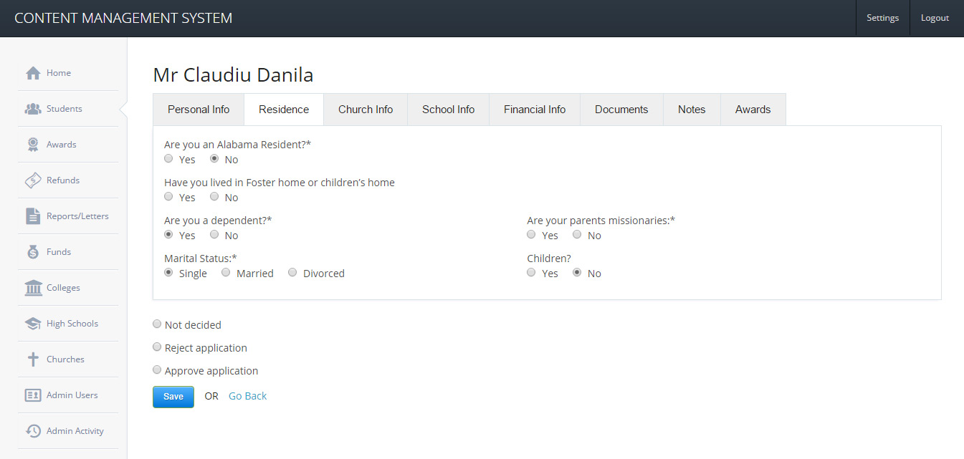Click the Awards ribbon icon in sidebar
964x459 pixels.
coord(33,145)
